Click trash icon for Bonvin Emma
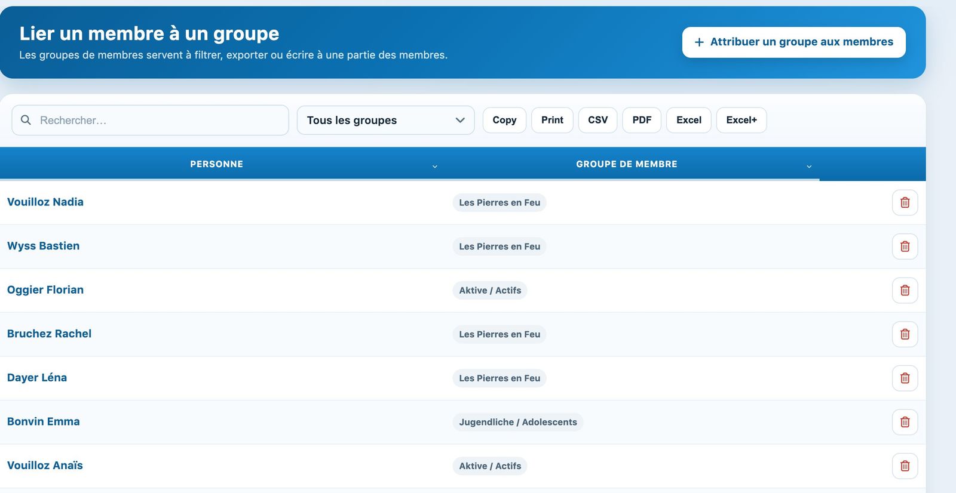 (905, 422)
